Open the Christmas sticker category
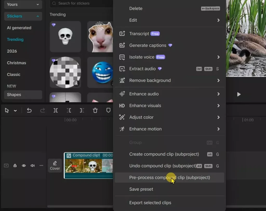The height and width of the screenshot is (211, 266). point(16,63)
